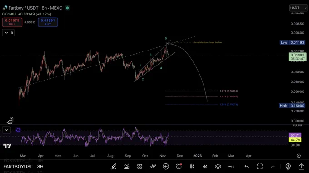The width and height of the screenshot is (309, 173).
Task: Click the replay rewind icon
Action: point(205,167)
